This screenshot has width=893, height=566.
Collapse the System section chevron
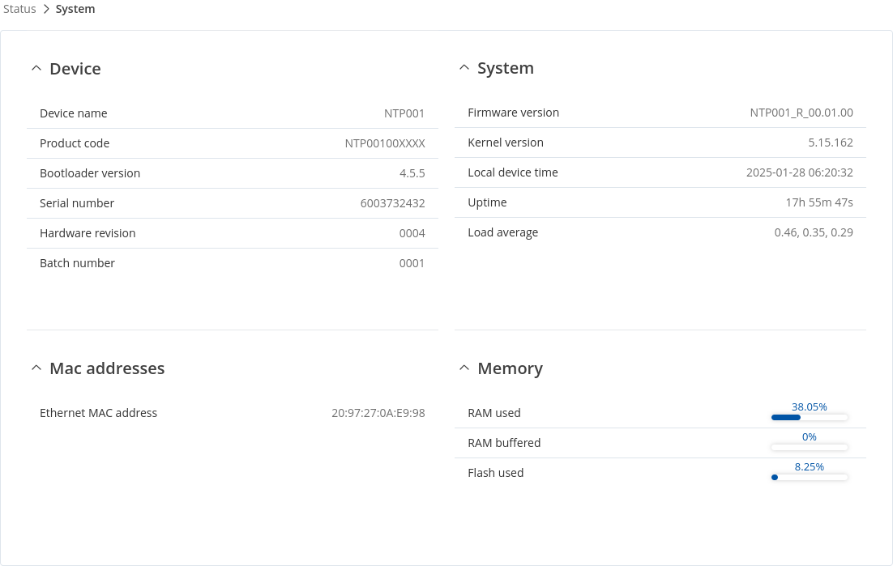click(464, 68)
